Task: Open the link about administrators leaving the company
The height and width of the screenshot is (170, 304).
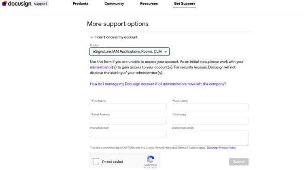Action: click(x=158, y=84)
